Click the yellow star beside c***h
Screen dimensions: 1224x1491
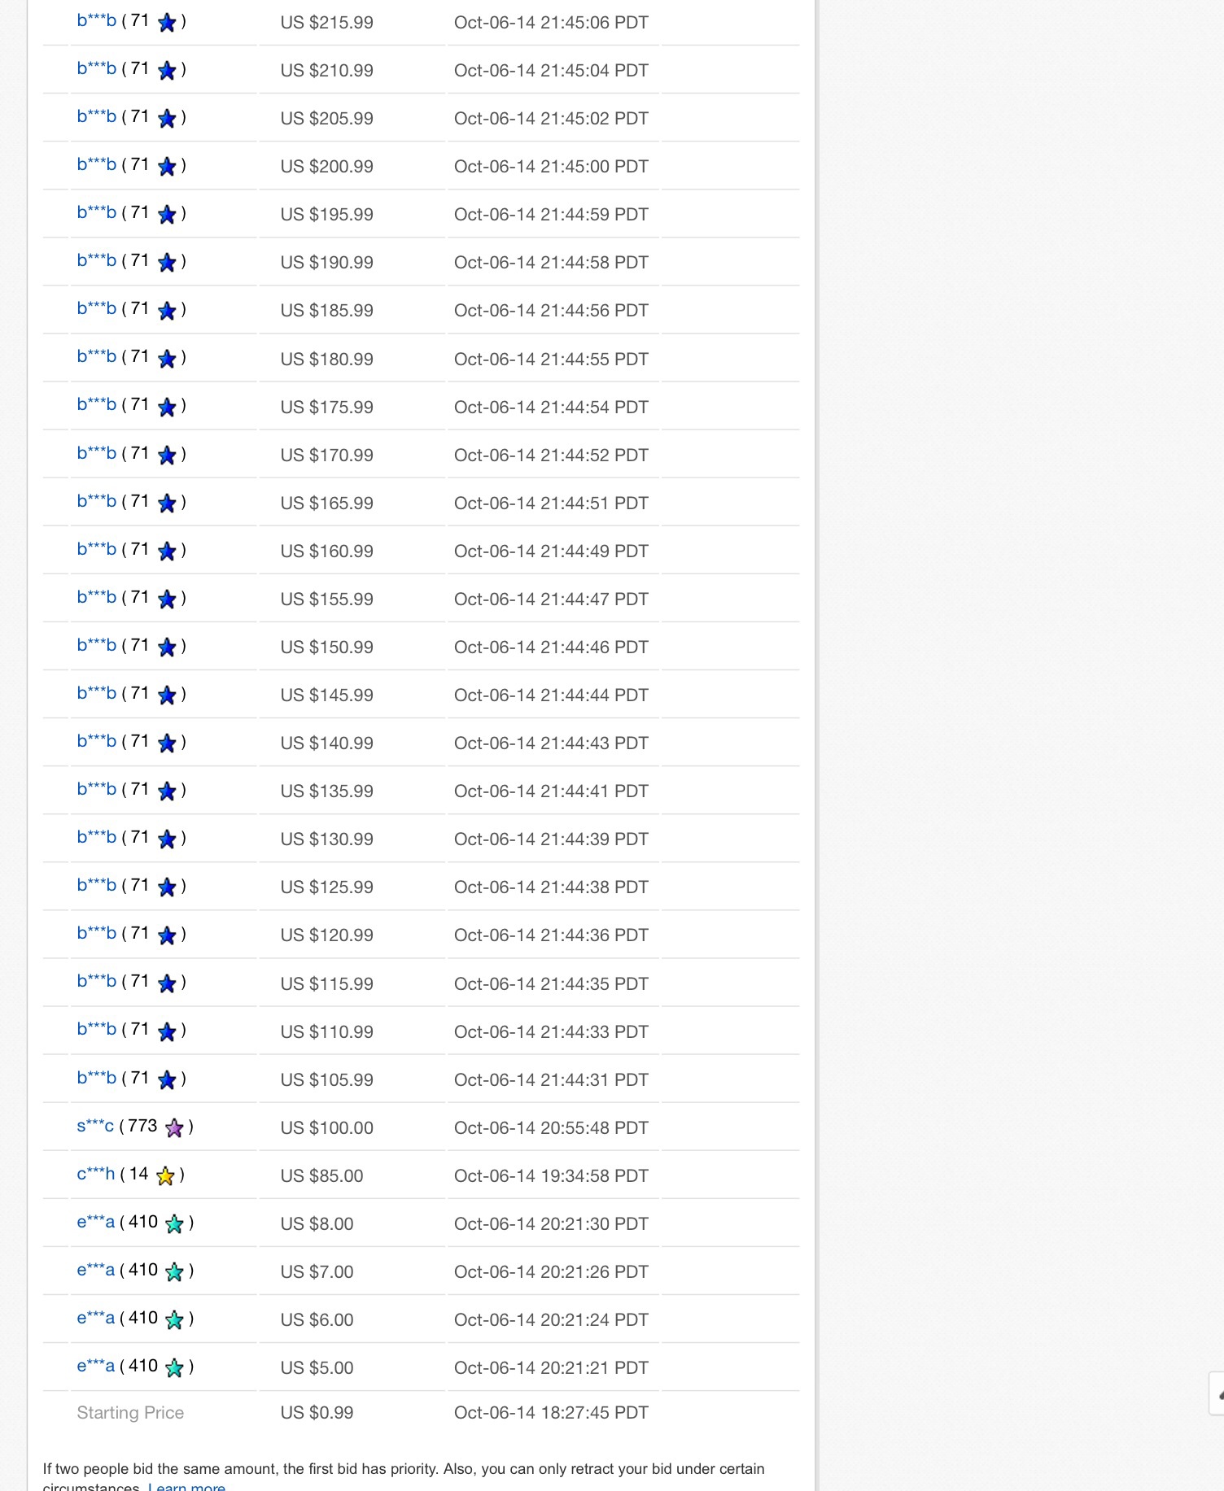(x=165, y=1175)
